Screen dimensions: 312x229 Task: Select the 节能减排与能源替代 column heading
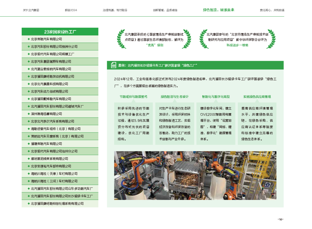pos(133,96)
